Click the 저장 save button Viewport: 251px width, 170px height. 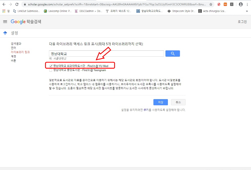point(161,102)
